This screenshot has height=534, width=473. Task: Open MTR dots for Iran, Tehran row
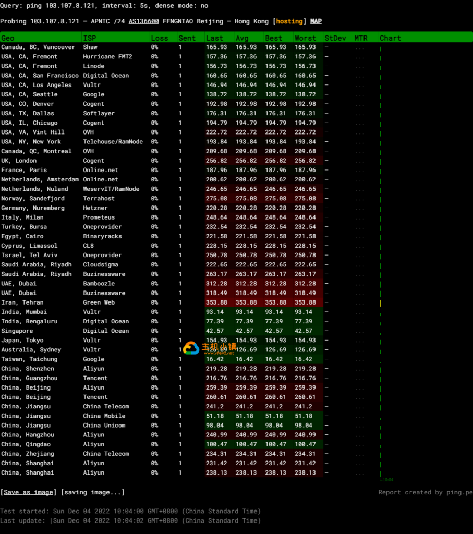pos(360,303)
